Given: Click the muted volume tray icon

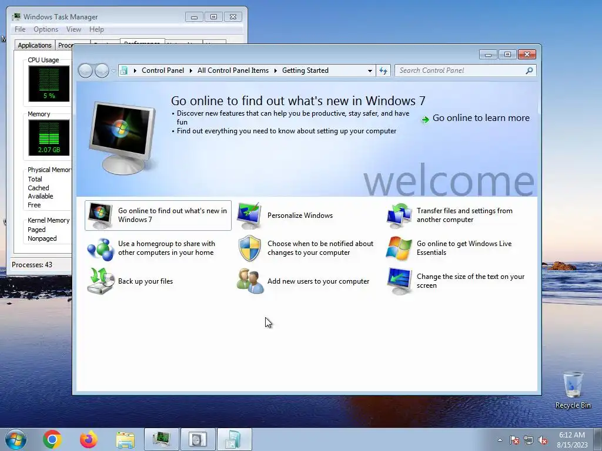Looking at the screenshot, I should (x=543, y=440).
